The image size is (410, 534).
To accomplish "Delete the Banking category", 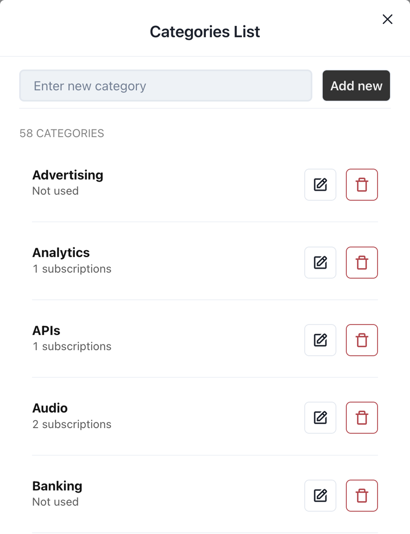I will point(362,495).
